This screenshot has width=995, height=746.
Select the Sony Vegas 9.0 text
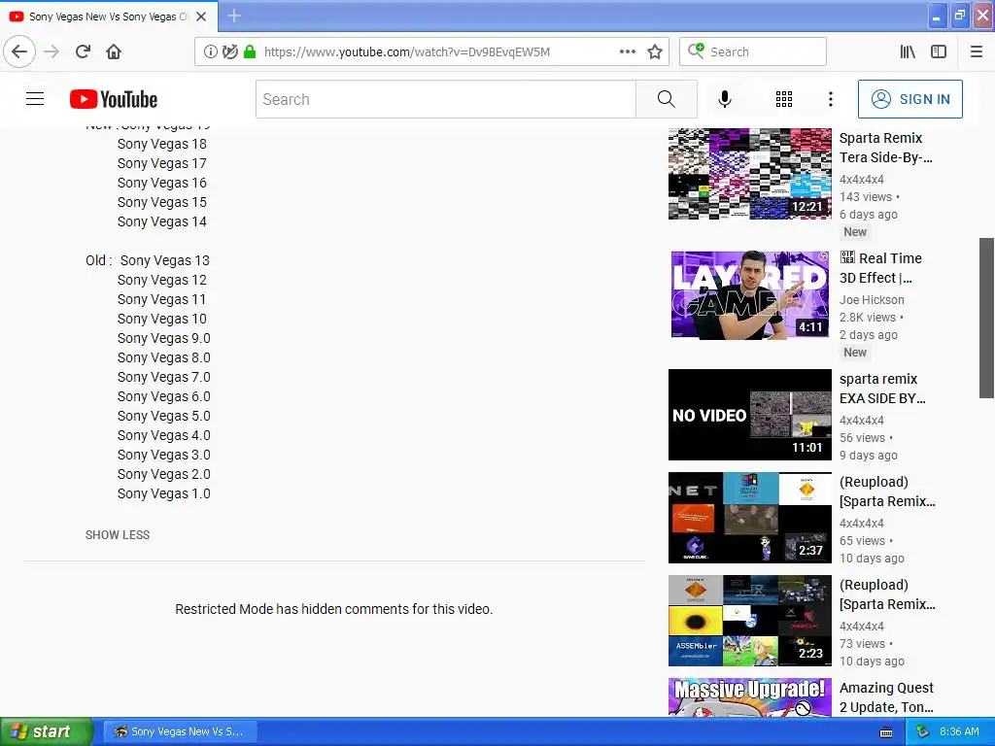coord(163,338)
